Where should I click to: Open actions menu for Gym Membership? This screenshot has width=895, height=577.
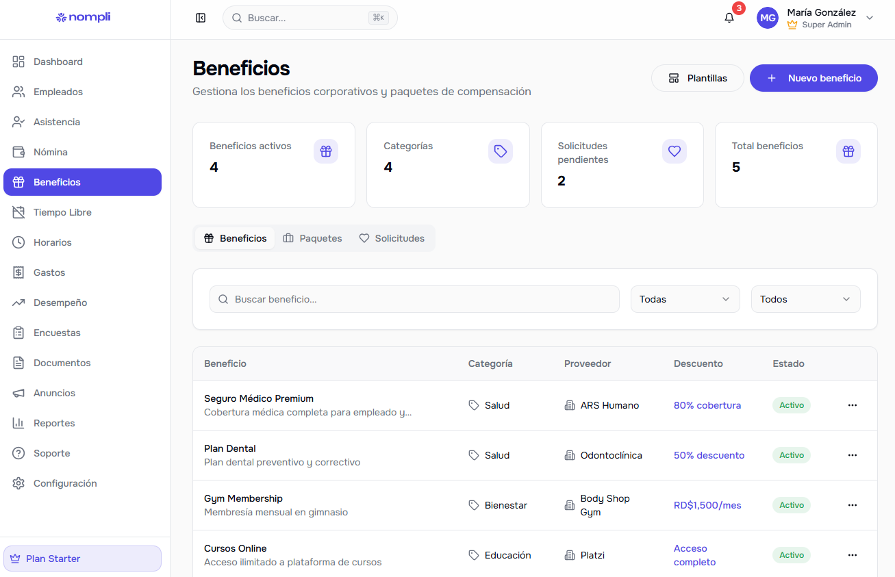coord(852,505)
